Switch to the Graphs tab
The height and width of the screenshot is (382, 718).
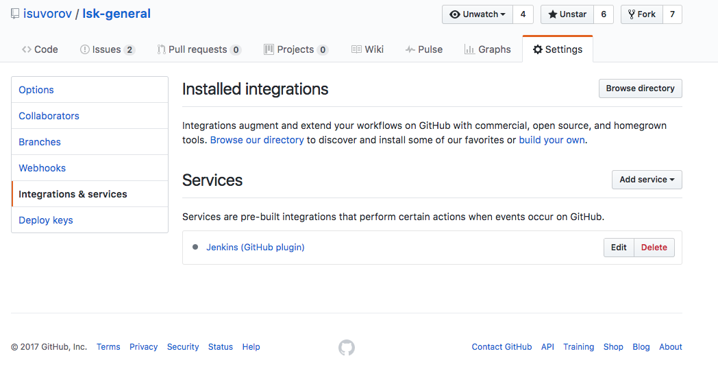click(x=487, y=49)
